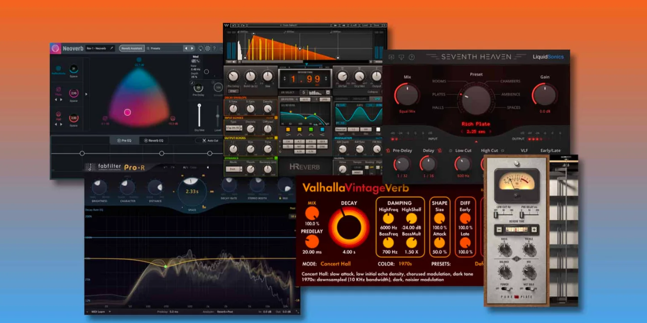Select the blue EQ band square in H-Reverb
Viewport: 647px width, 323px height.
click(322, 129)
